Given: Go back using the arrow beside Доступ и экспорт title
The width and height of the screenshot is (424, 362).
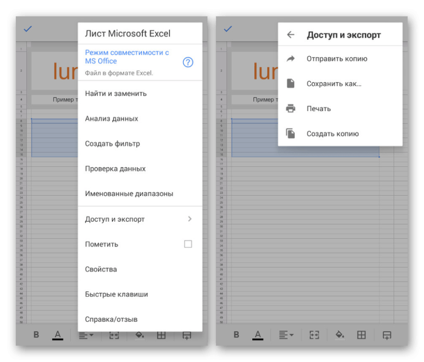Looking at the screenshot, I should pyautogui.click(x=290, y=35).
